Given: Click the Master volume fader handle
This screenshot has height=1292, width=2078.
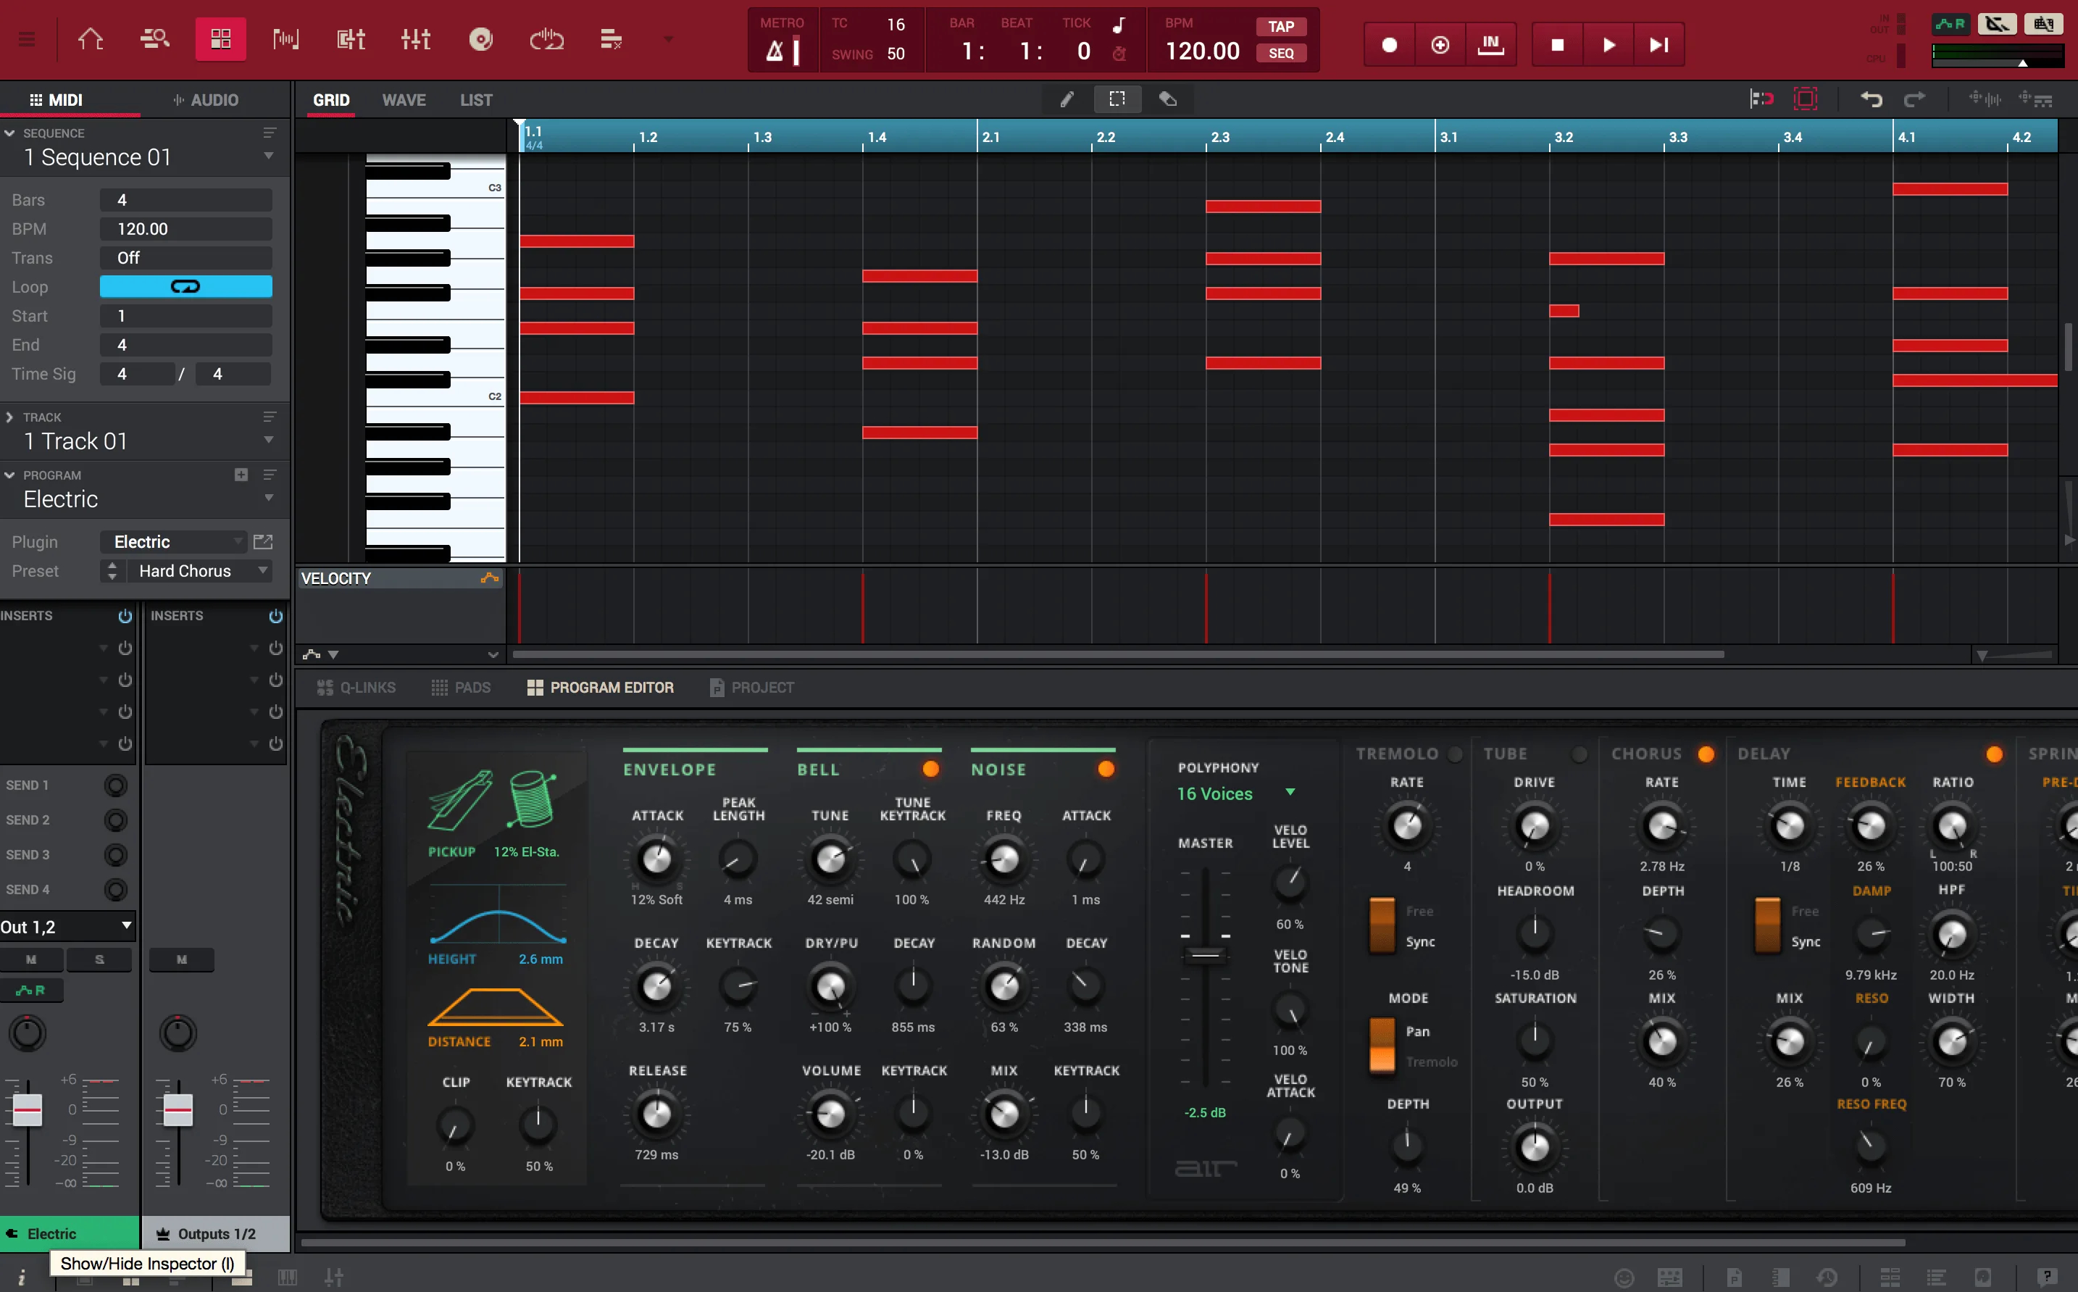Looking at the screenshot, I should pos(1205,954).
